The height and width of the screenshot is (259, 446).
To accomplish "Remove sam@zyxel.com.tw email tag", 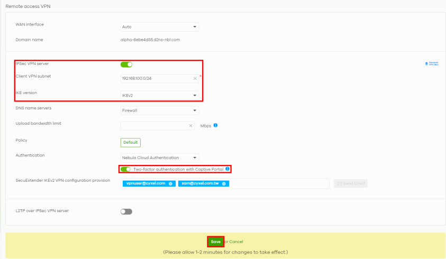I will point(224,183).
